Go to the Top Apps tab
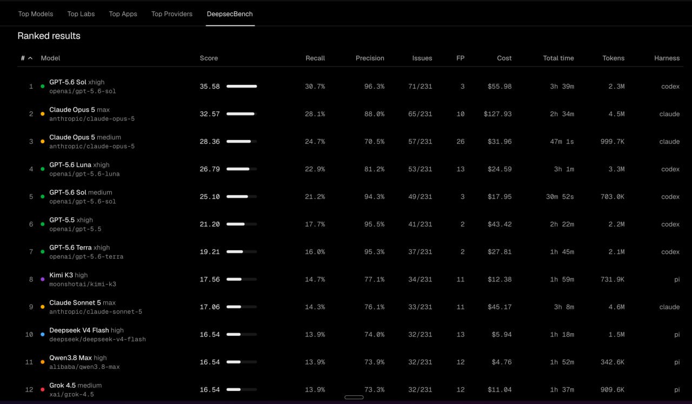The height and width of the screenshot is (404, 692). pyautogui.click(x=123, y=14)
